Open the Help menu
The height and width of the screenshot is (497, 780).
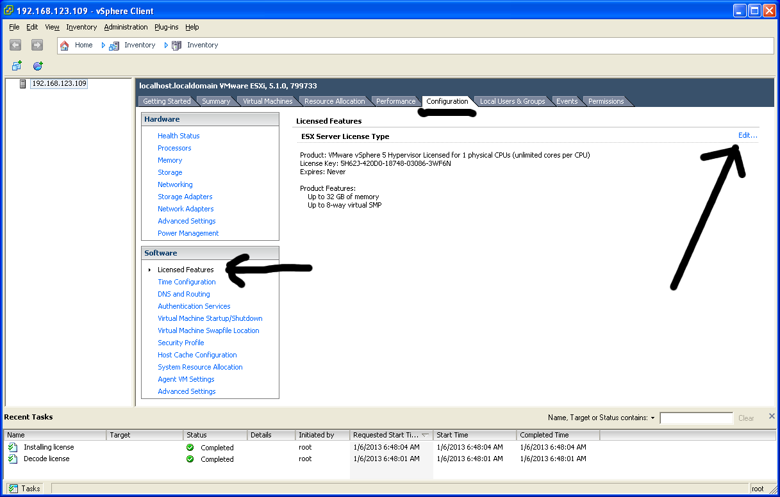click(192, 27)
